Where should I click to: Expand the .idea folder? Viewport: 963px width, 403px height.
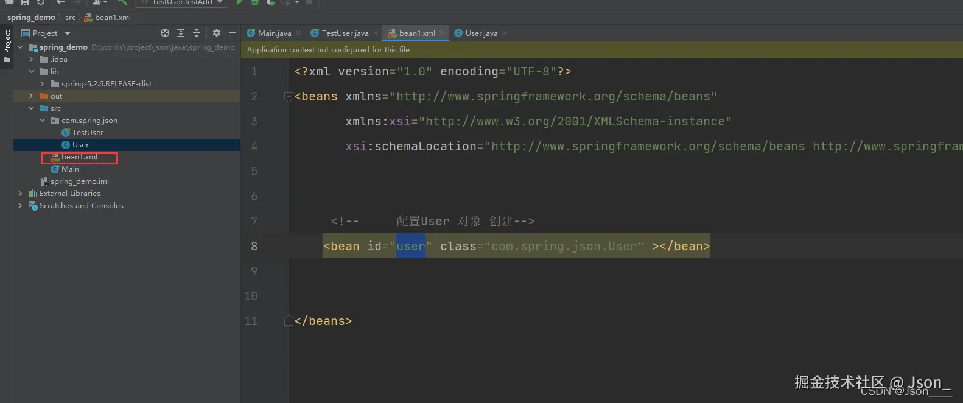click(x=32, y=59)
